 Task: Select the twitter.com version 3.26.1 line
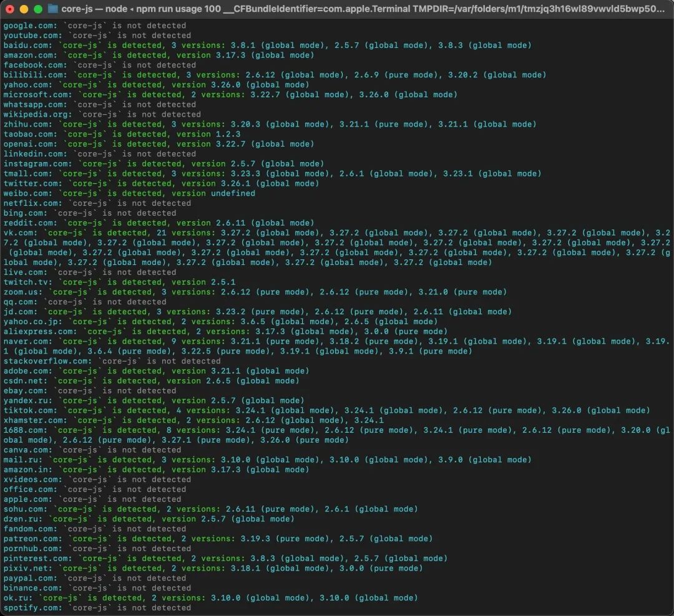coord(161,184)
